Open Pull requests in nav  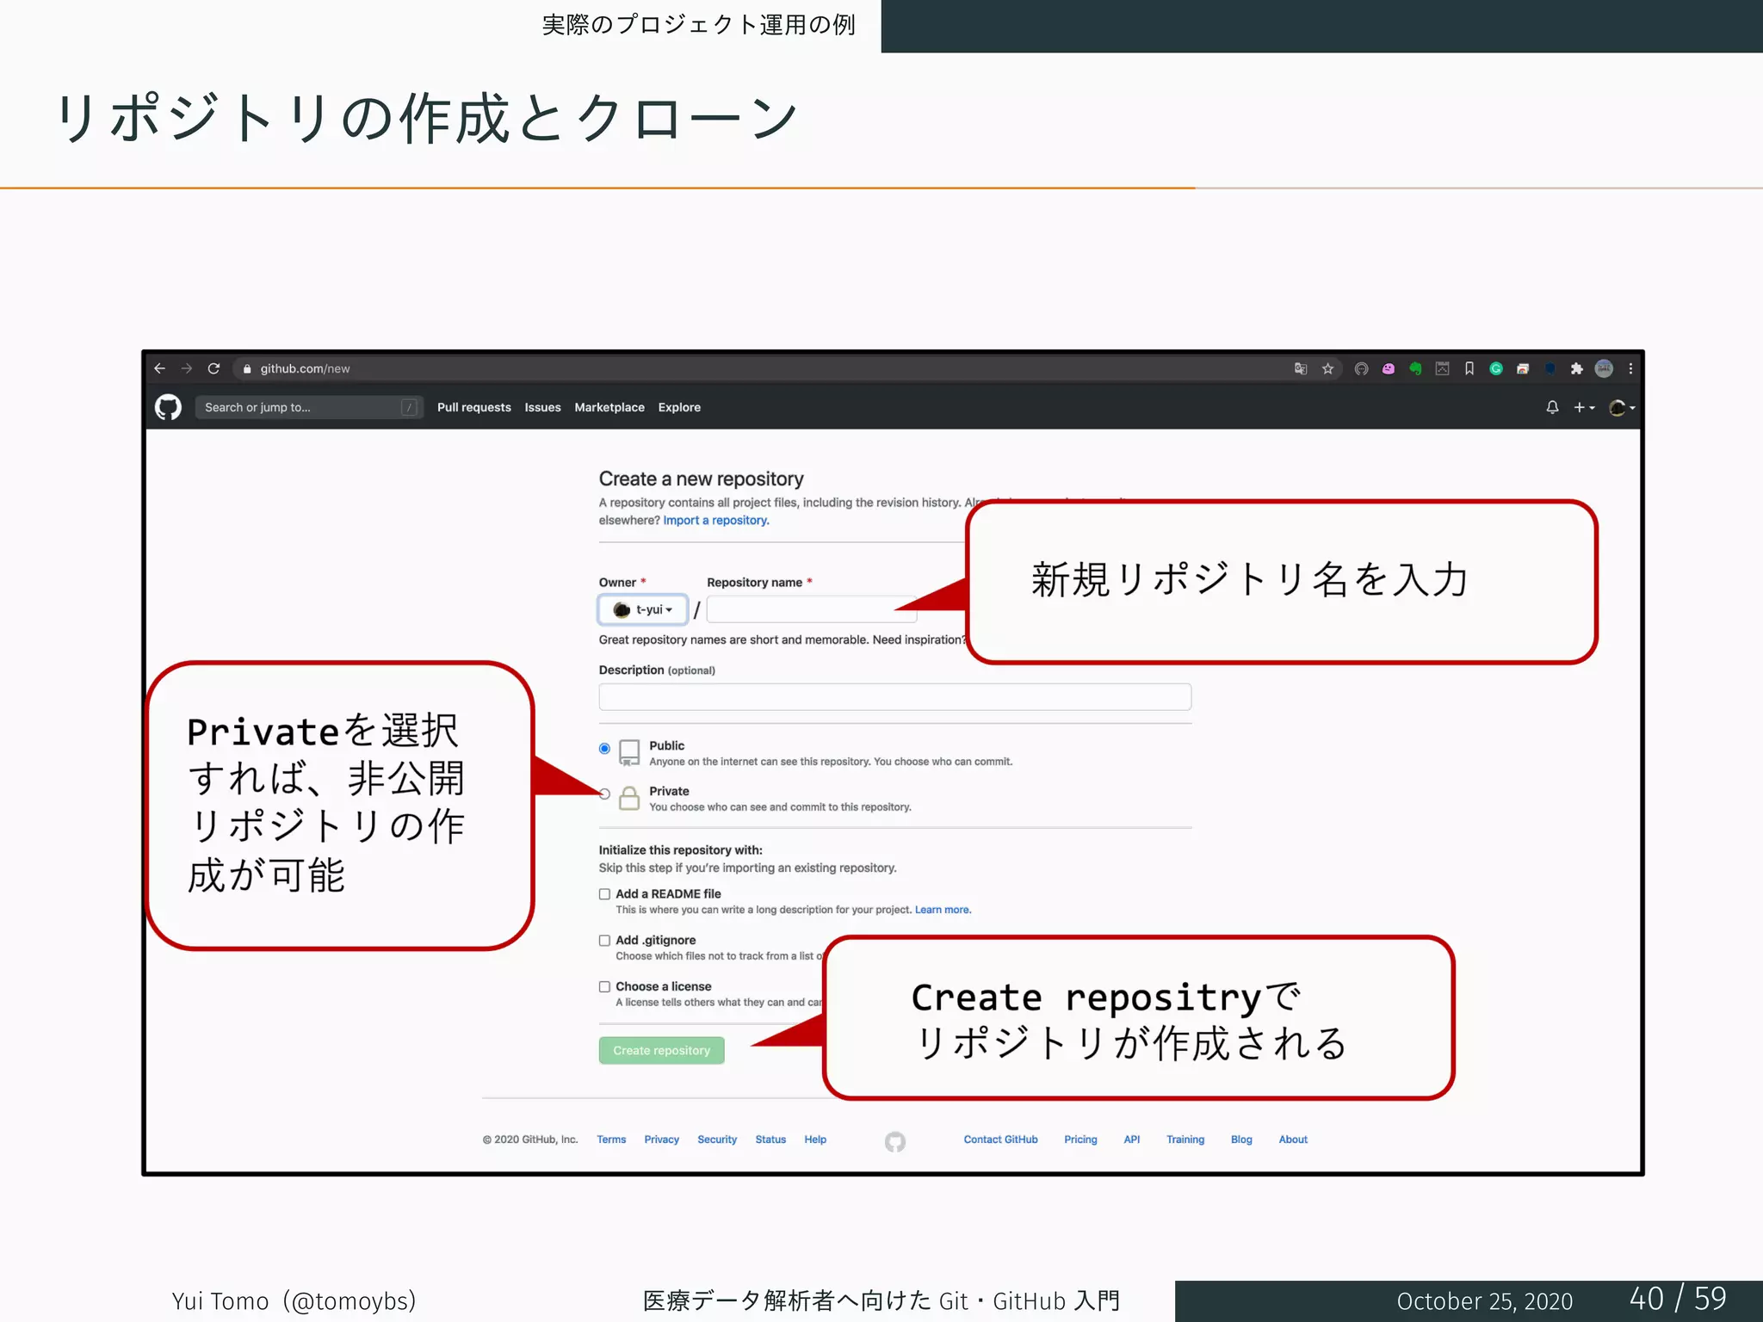pyautogui.click(x=473, y=407)
